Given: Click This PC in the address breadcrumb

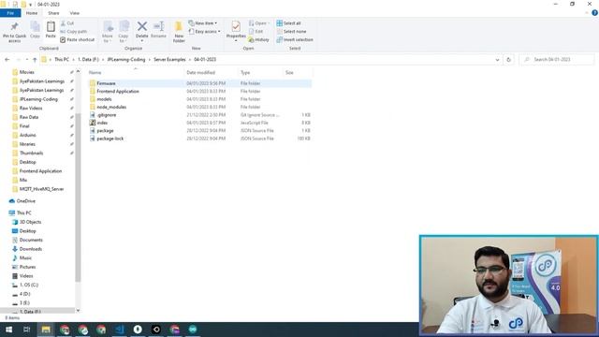Looking at the screenshot, I should (x=62, y=60).
